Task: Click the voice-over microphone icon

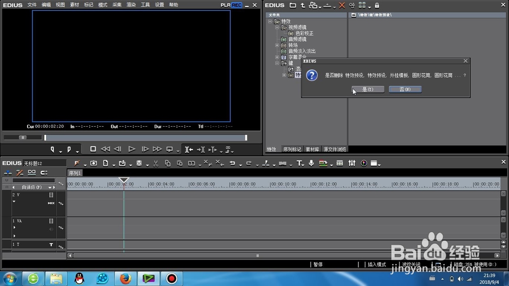Action: 311,163
